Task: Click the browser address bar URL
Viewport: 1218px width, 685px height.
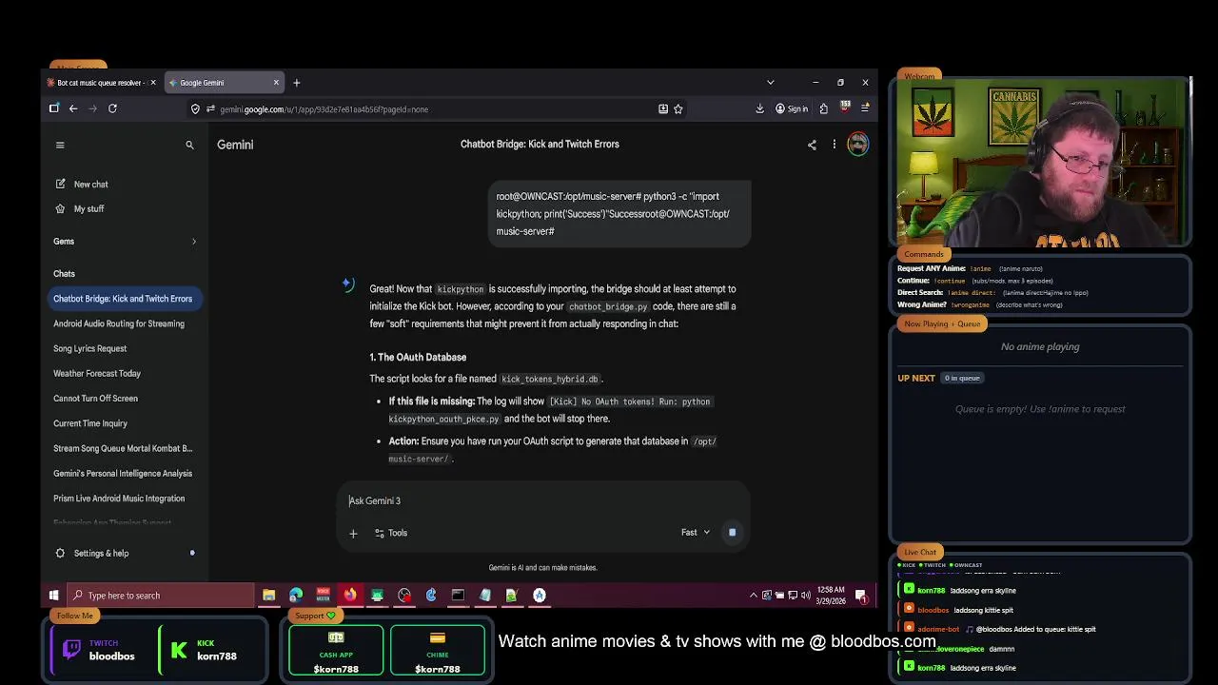Action: (x=324, y=109)
